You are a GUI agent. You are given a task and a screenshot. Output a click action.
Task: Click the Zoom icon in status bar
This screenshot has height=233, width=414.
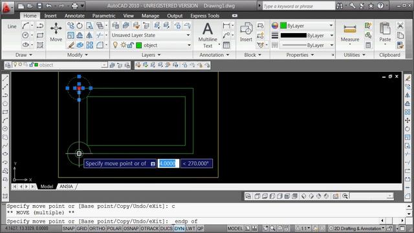tap(272, 228)
